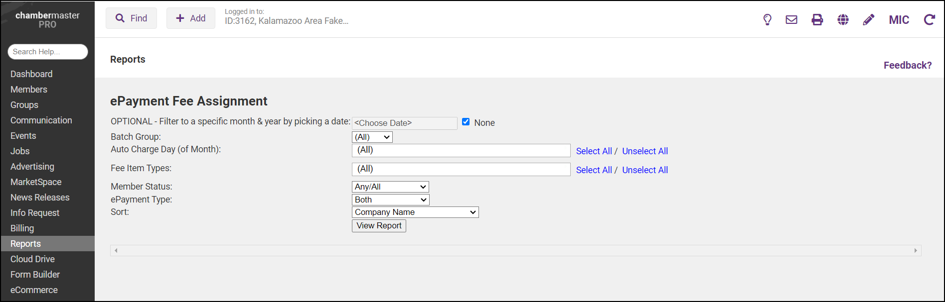
Task: Click the Add plus button
Action: coord(190,18)
